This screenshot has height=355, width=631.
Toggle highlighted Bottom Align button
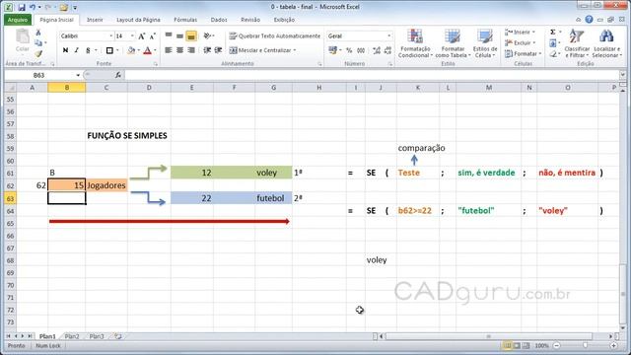coord(191,36)
